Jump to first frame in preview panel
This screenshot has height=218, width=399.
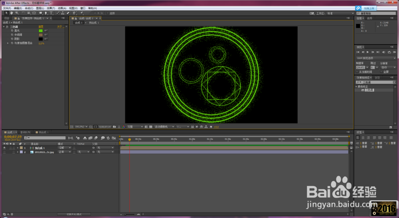pos(358,52)
